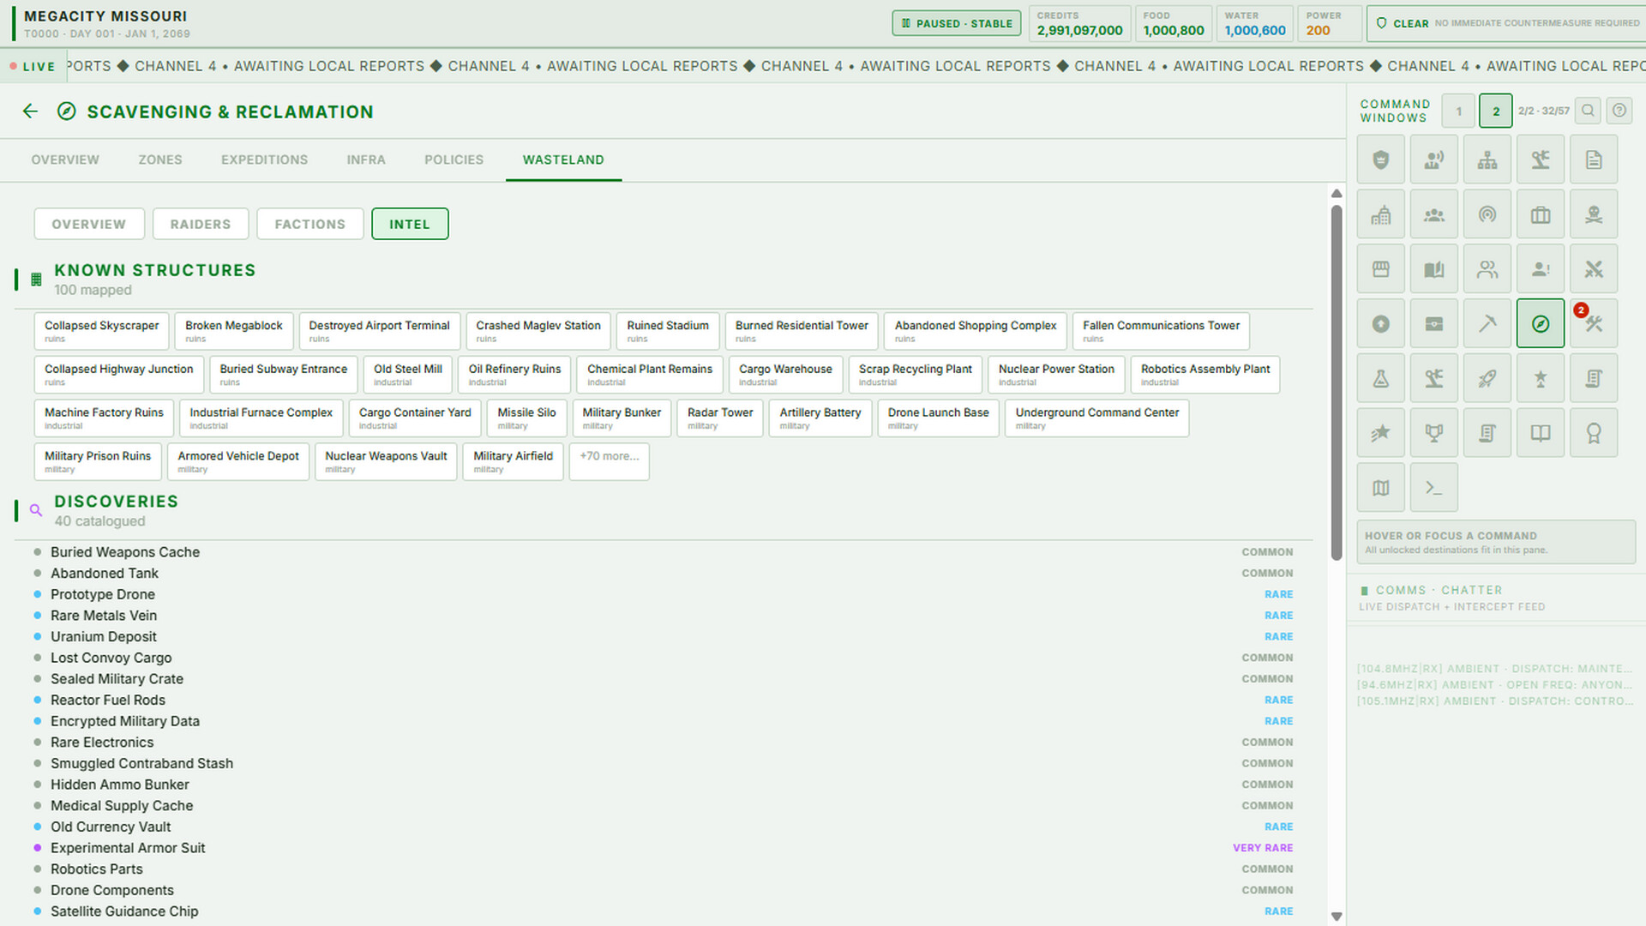
Task: Click the Experimental Armor Suit discovery row
Action: [664, 848]
